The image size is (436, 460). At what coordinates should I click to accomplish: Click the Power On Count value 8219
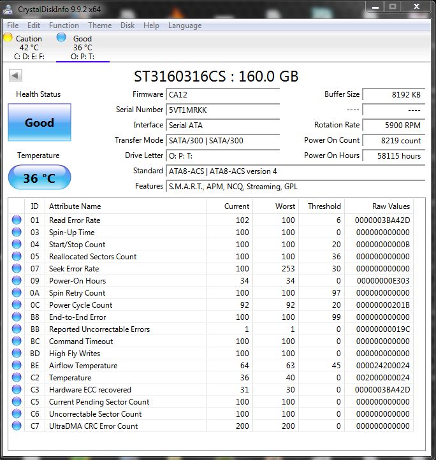tap(394, 140)
